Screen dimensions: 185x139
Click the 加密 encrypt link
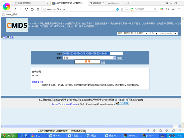point(103,62)
